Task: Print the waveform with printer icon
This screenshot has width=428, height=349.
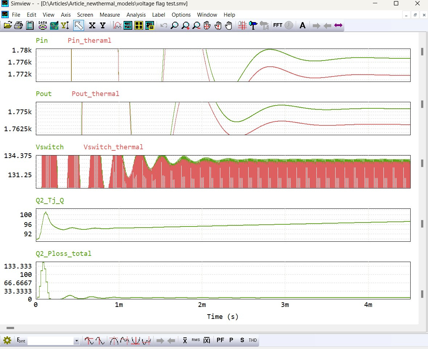Action: click(x=18, y=25)
